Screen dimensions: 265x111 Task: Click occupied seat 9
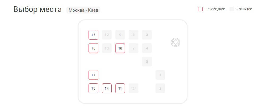coord(120,35)
